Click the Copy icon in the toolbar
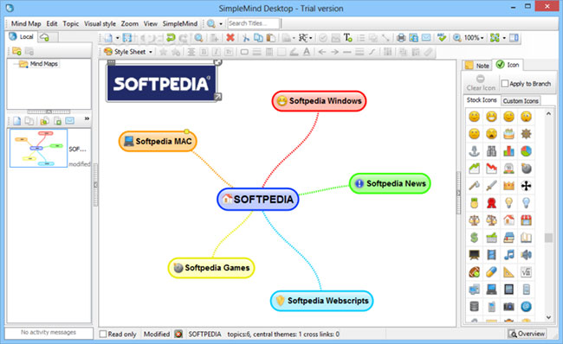This screenshot has height=344, width=563. tap(258, 38)
